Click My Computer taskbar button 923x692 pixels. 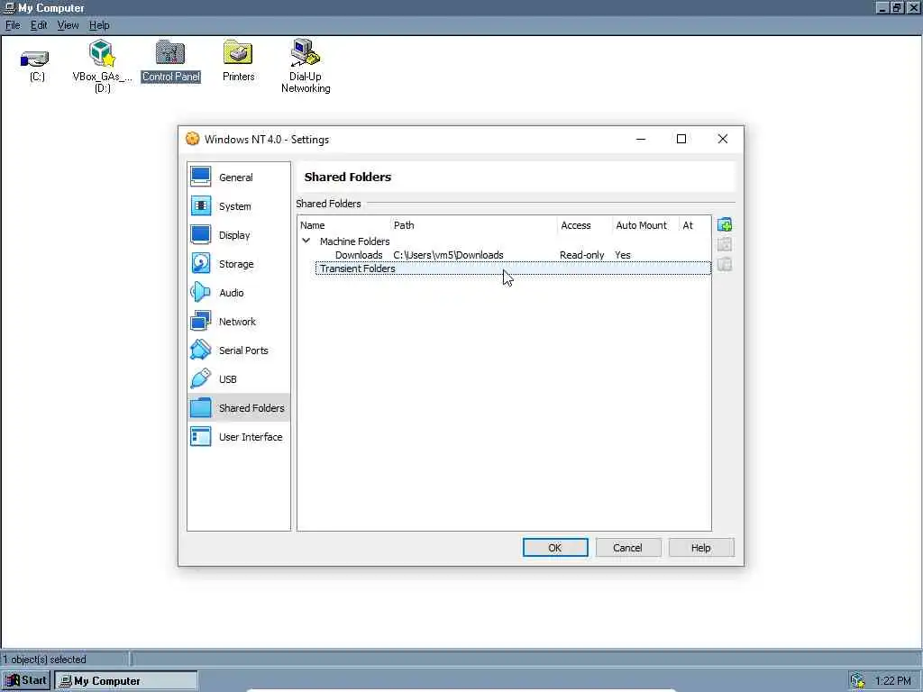pos(126,681)
